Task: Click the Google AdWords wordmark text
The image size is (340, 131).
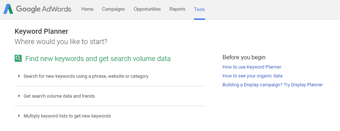Action: [x=44, y=9]
